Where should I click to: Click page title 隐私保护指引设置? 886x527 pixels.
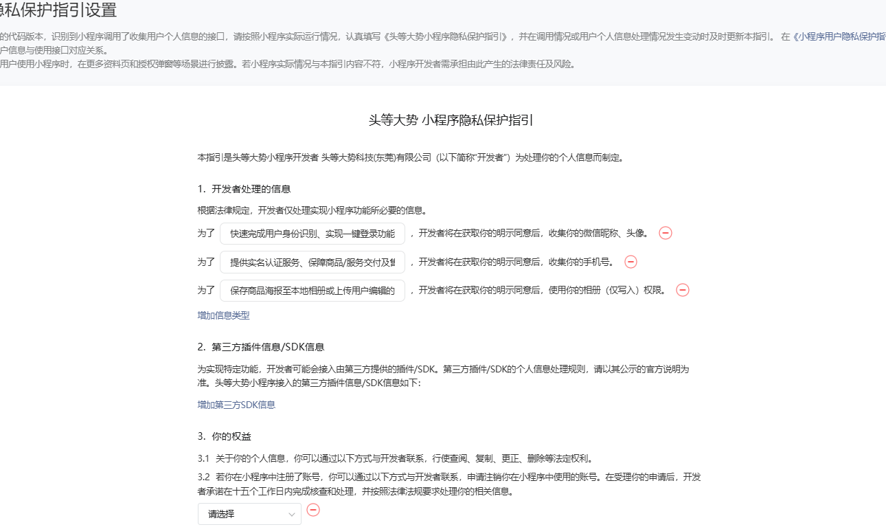(58, 10)
